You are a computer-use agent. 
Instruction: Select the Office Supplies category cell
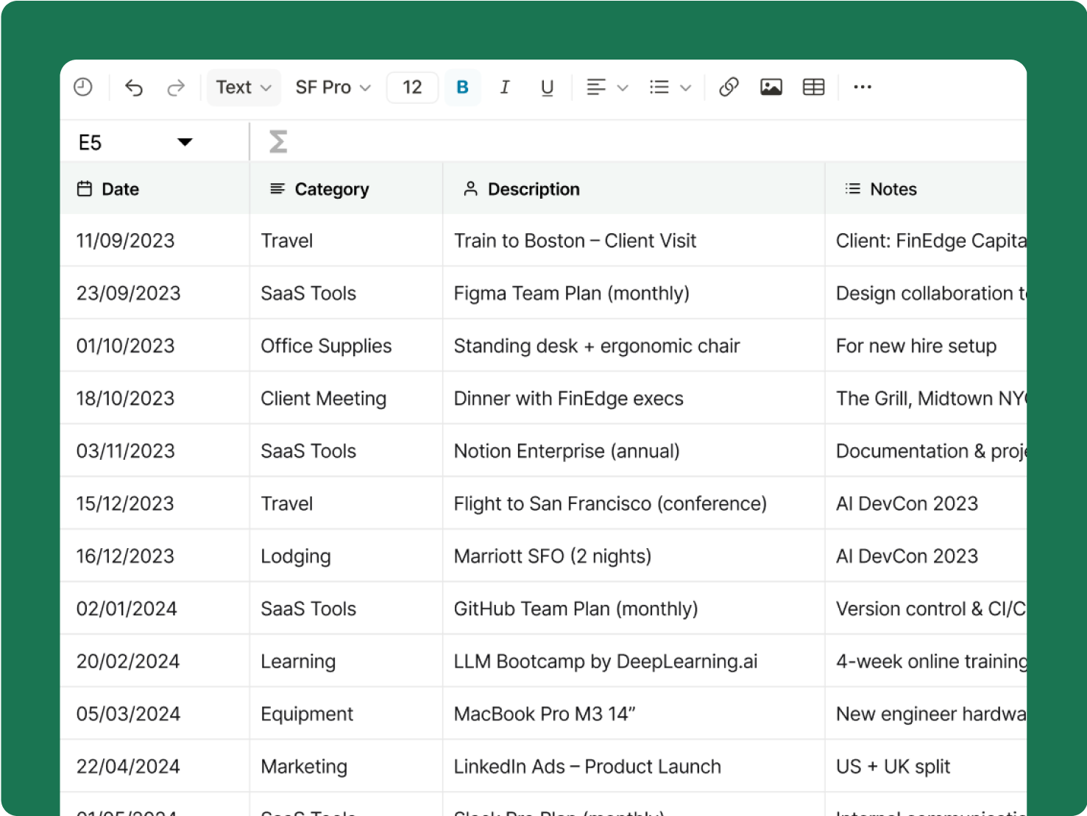point(346,346)
